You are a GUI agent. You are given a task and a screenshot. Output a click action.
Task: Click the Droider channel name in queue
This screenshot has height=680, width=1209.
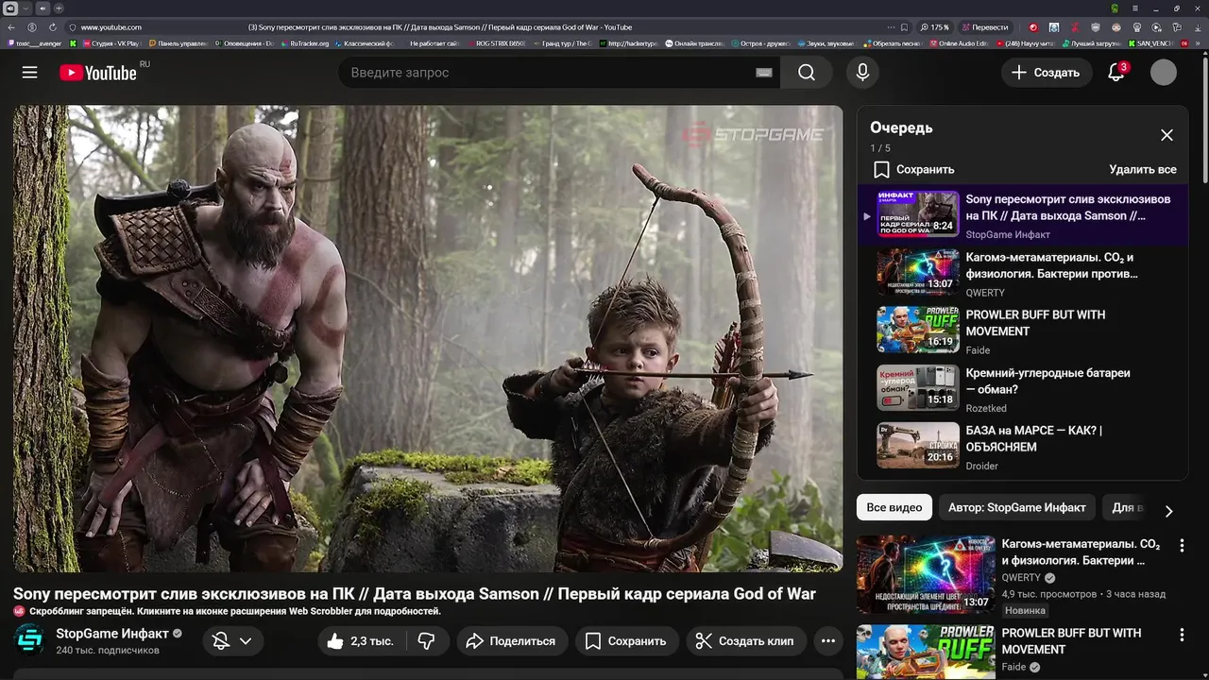coord(982,466)
